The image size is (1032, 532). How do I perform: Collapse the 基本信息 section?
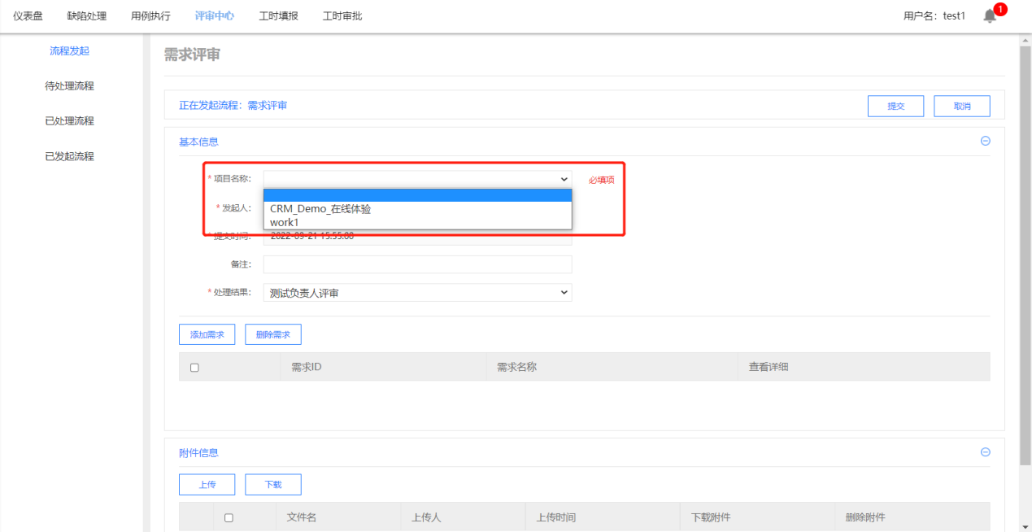point(986,141)
